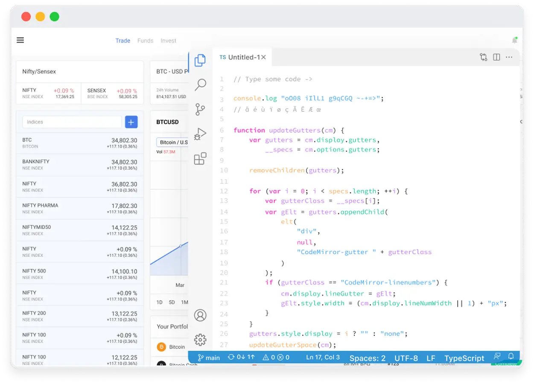
Task: Open the Extensions panel
Action: [x=200, y=158]
